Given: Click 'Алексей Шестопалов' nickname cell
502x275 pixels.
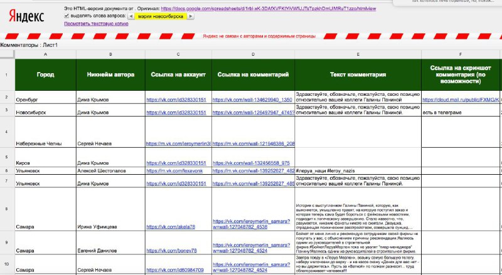Looking at the screenshot, I should click(x=110, y=171).
